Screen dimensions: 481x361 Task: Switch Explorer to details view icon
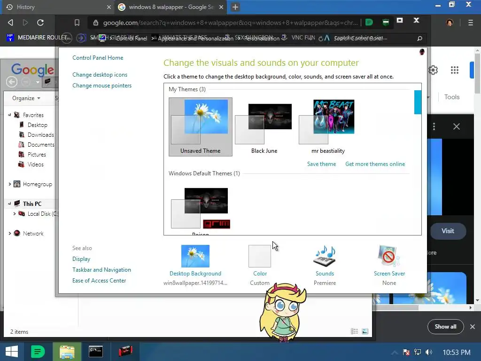(x=354, y=331)
